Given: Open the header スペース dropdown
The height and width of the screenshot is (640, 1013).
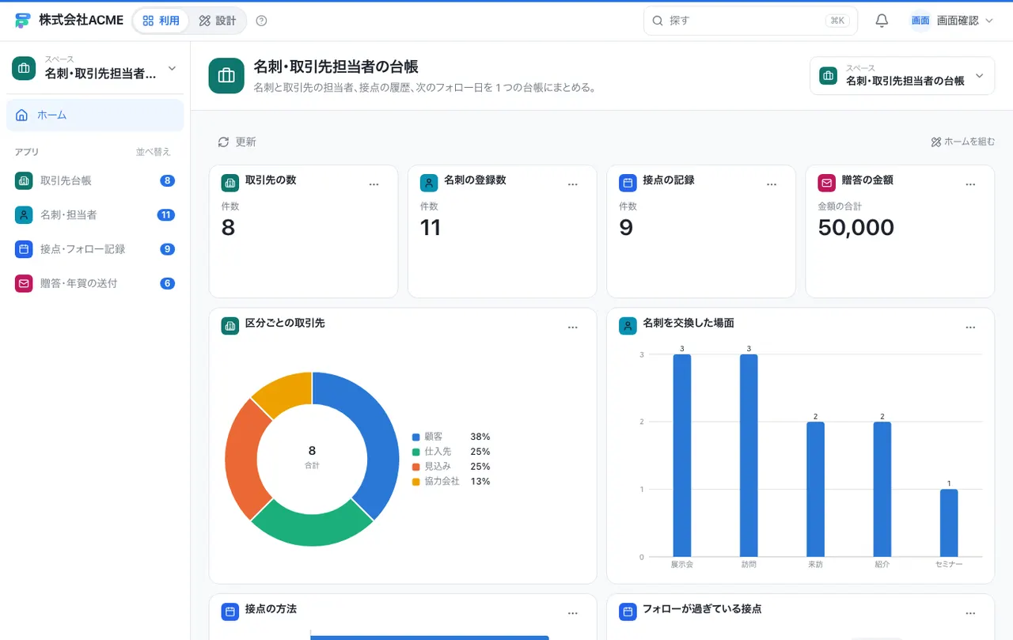Looking at the screenshot, I should (902, 76).
